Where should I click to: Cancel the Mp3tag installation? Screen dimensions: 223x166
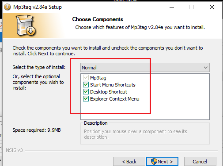point(200,162)
